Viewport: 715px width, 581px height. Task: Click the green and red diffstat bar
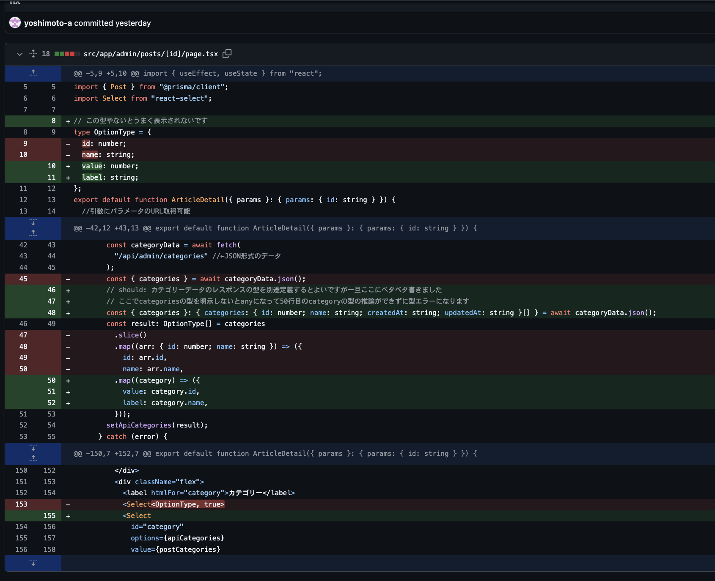[67, 54]
